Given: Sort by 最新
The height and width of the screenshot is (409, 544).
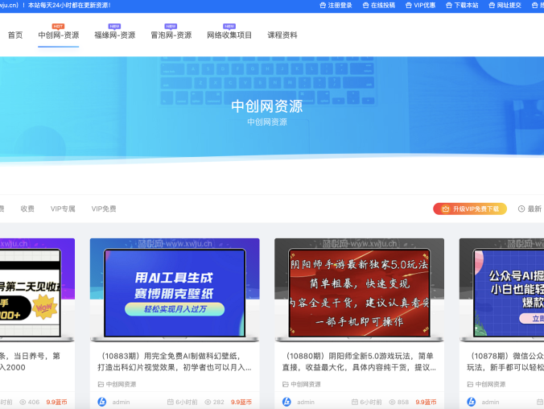Looking at the screenshot, I should pos(534,209).
